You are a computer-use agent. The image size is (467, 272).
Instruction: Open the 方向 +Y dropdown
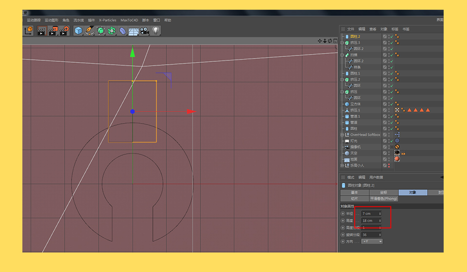click(x=372, y=241)
